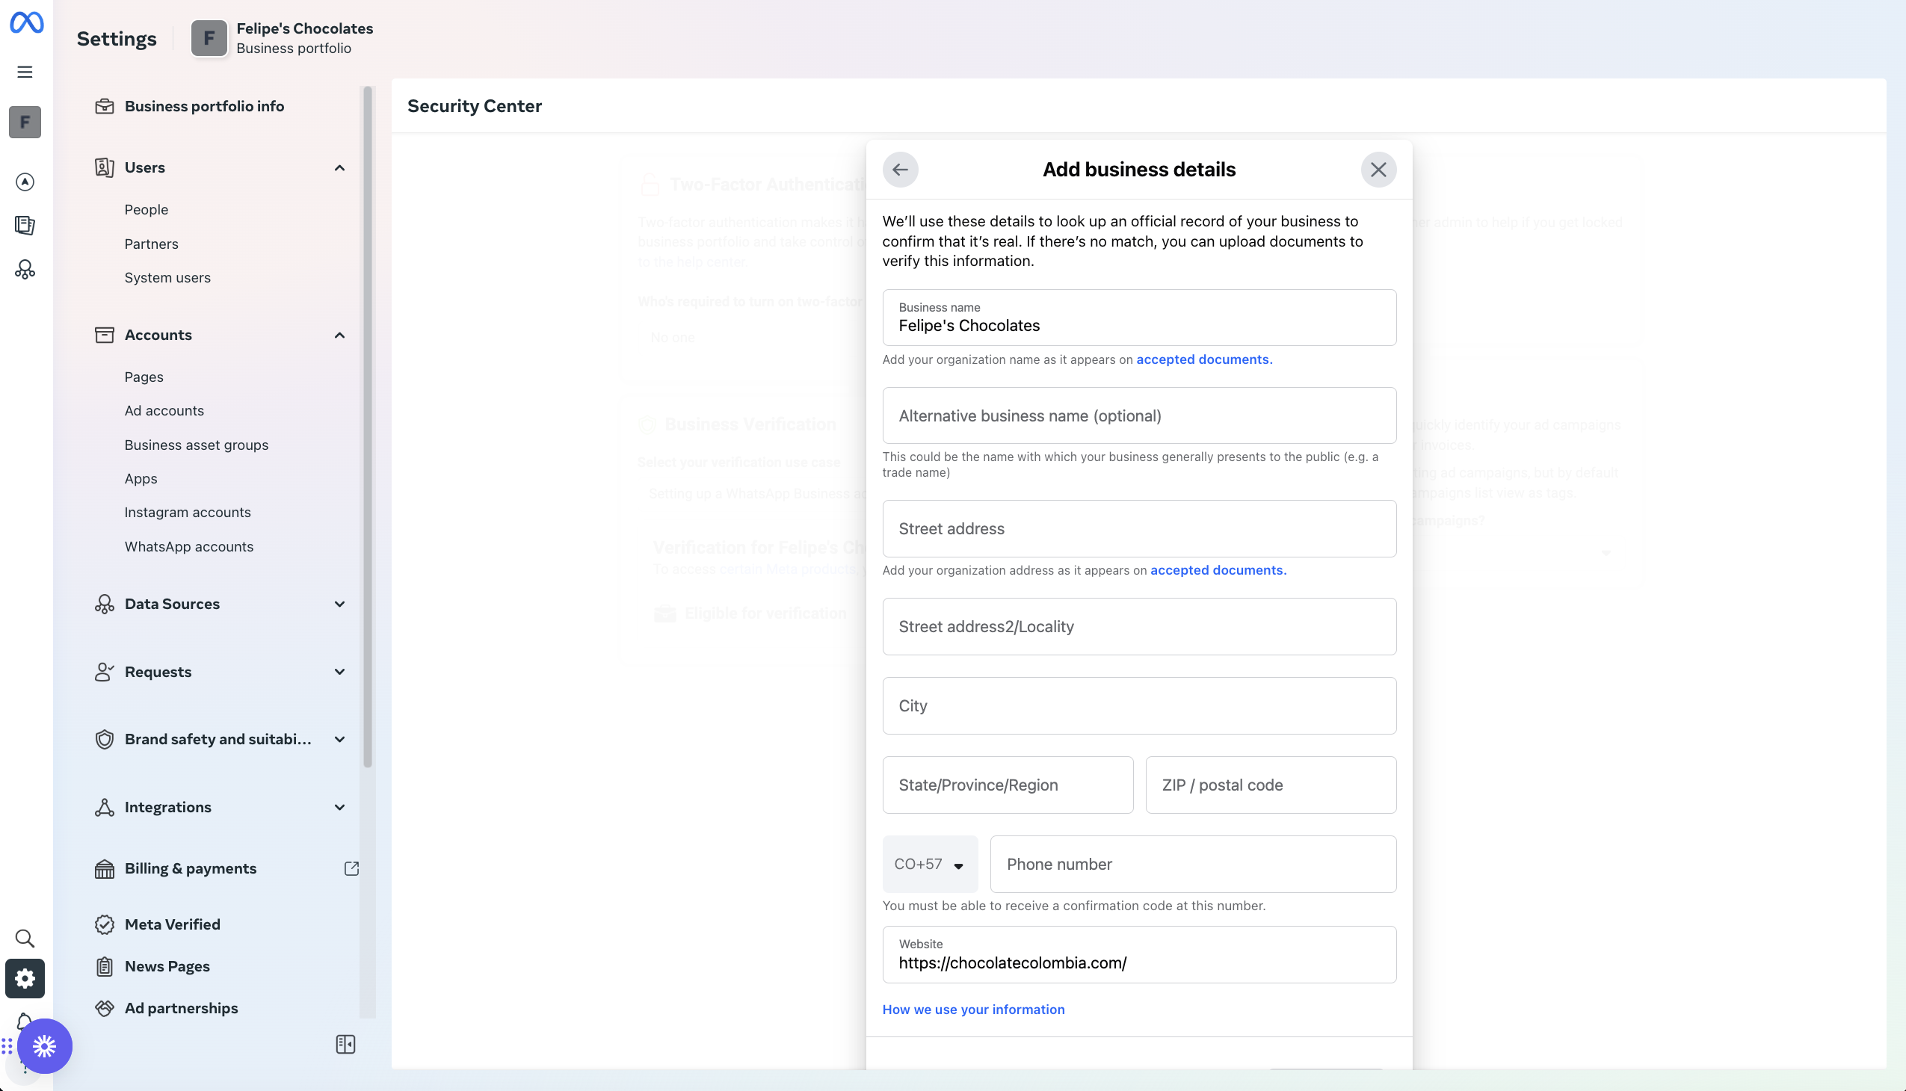The height and width of the screenshot is (1091, 1906).
Task: Click the Website field
Action: 1138,955
